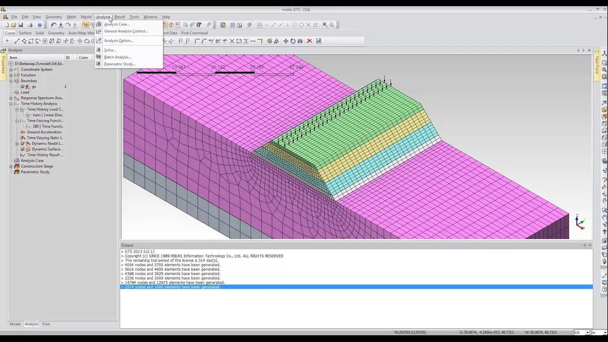Click the highlighted 2574 nodes output line
Viewport: 608px width, 342px height.
click(356, 287)
